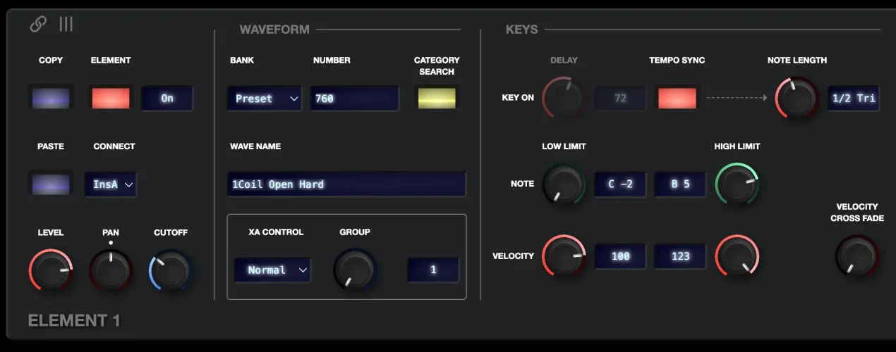
Task: Click the Note low limit C -2 field
Action: pos(620,184)
